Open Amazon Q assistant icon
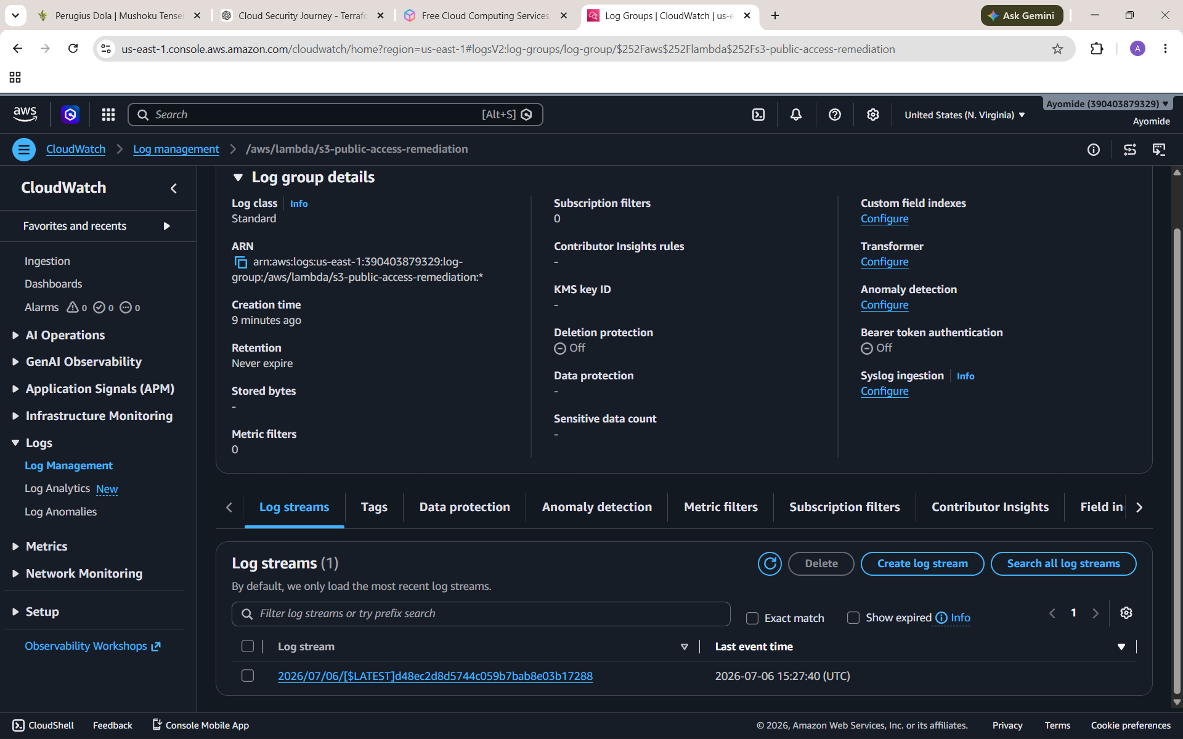Image resolution: width=1183 pixels, height=739 pixels. (x=70, y=115)
